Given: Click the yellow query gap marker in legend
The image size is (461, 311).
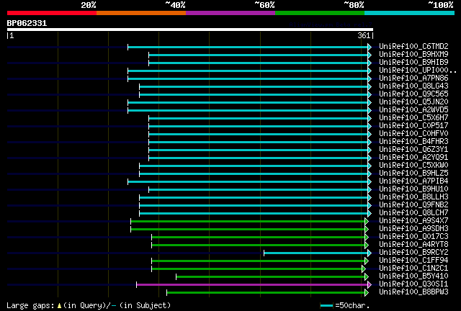Looking at the screenshot, I should point(59,306).
